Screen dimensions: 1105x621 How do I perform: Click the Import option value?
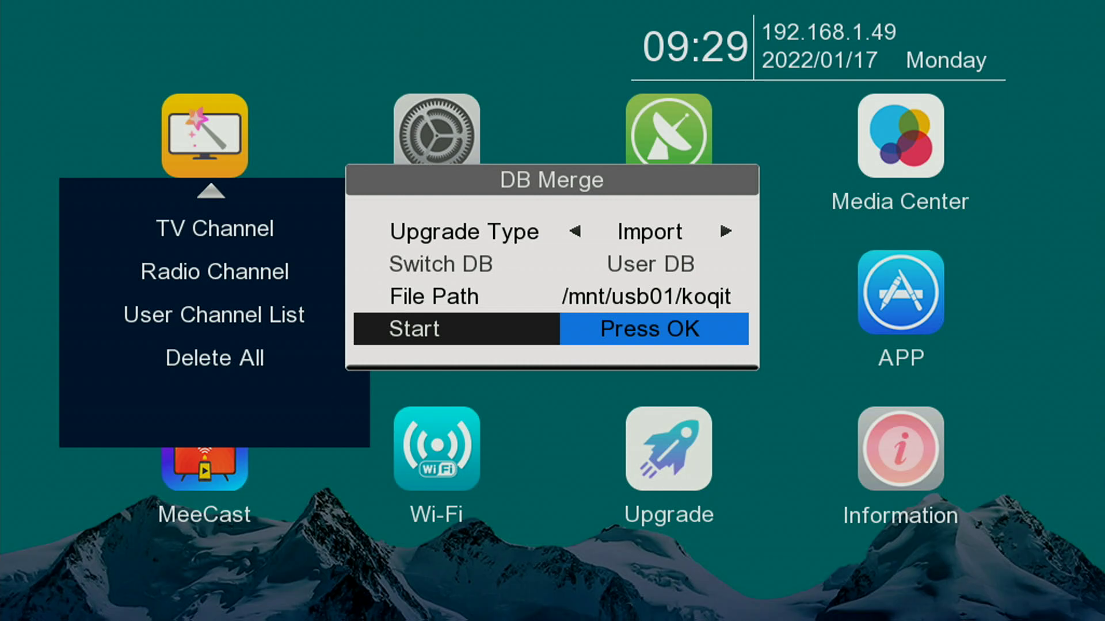point(649,232)
